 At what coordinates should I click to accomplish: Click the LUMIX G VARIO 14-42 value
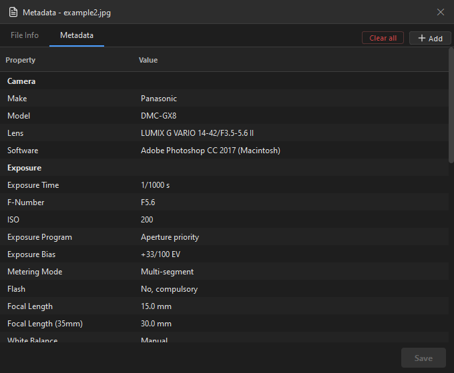pos(197,133)
